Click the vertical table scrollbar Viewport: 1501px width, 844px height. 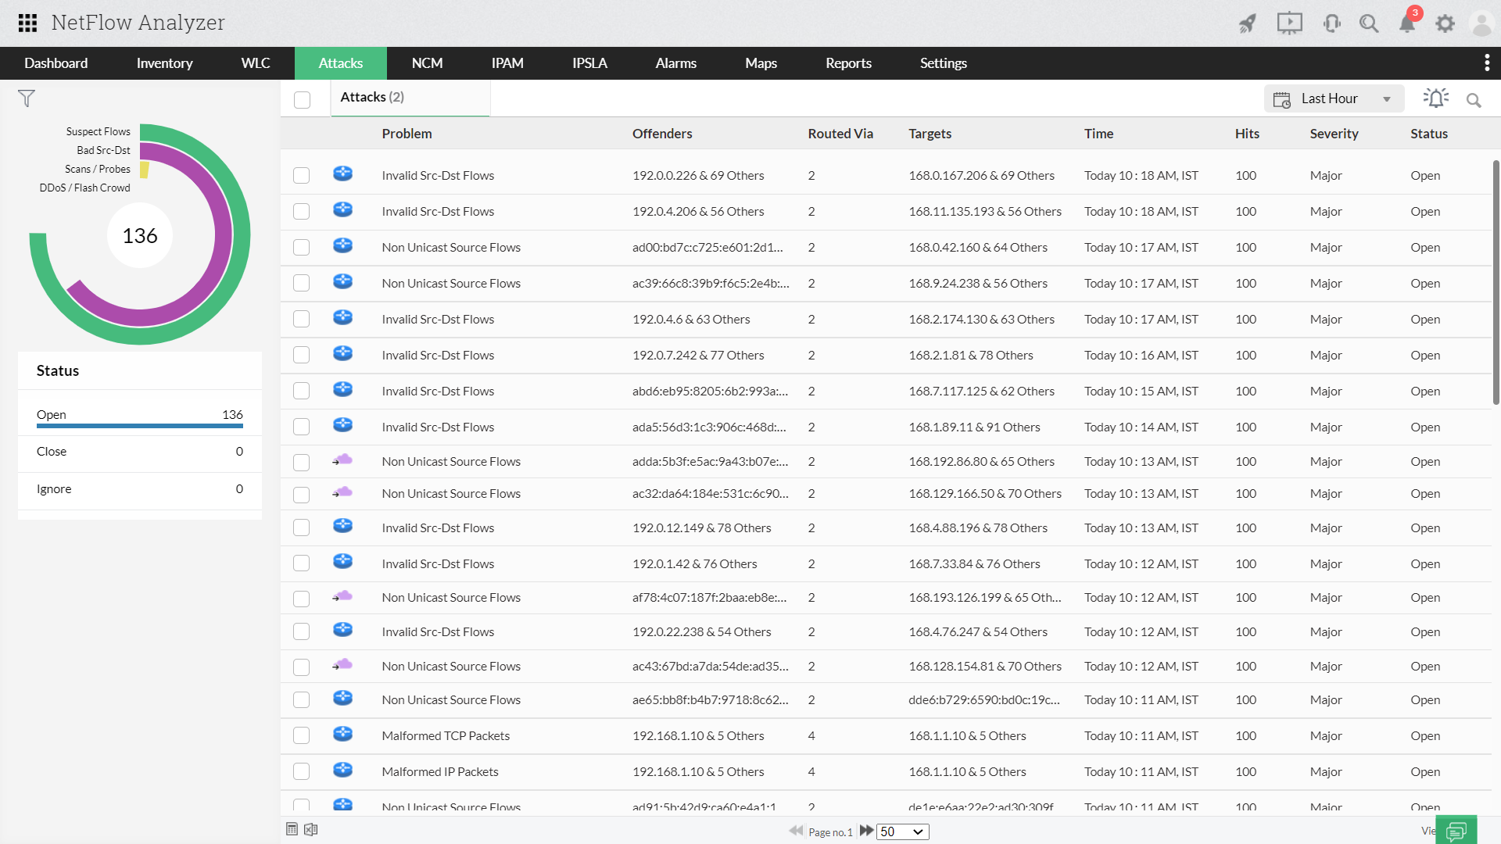tap(1496, 281)
